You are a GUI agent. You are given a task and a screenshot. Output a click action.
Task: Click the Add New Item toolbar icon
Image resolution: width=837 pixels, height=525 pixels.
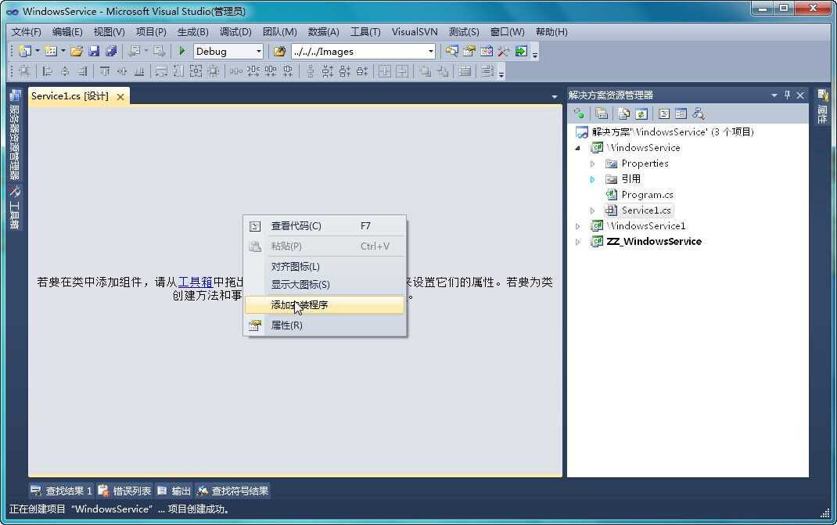pyautogui.click(x=51, y=52)
